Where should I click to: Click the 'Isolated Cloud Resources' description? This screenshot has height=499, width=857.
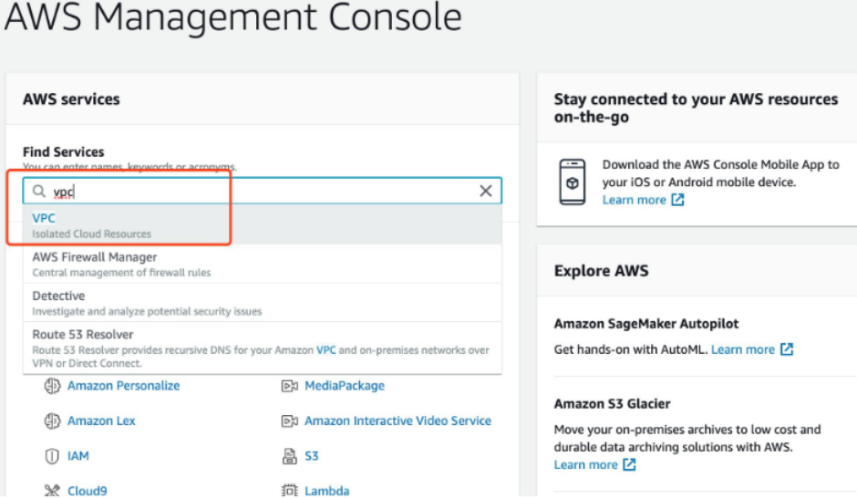coord(91,234)
